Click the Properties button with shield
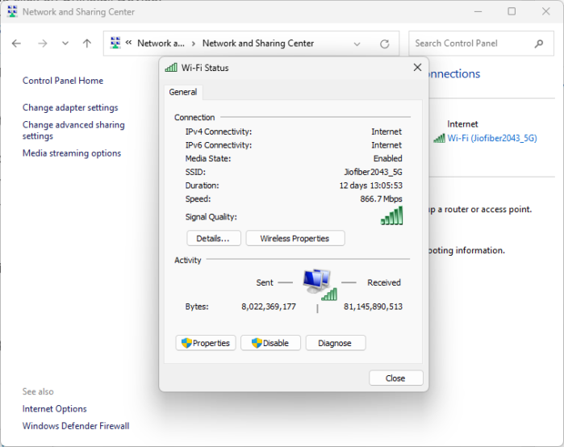 pos(205,343)
